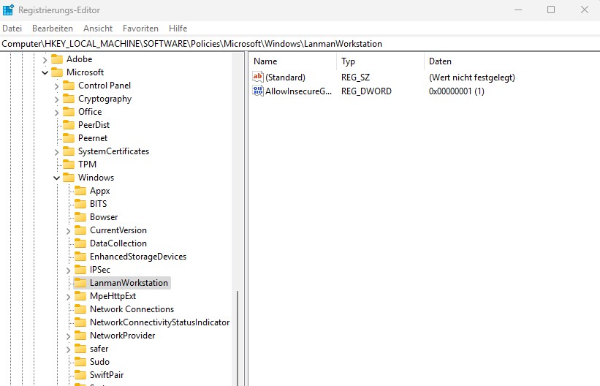Image resolution: width=600 pixels, height=386 pixels.
Task: Click the Adobe folder icon
Action: (57, 59)
